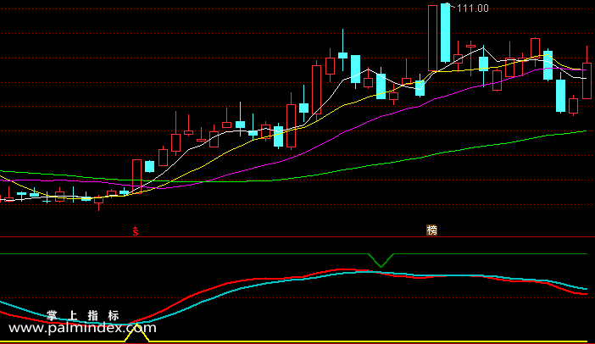This screenshot has height=344, width=595.
Task: Select the tallest cyan candlestick near 111.00
Action: pos(445,33)
